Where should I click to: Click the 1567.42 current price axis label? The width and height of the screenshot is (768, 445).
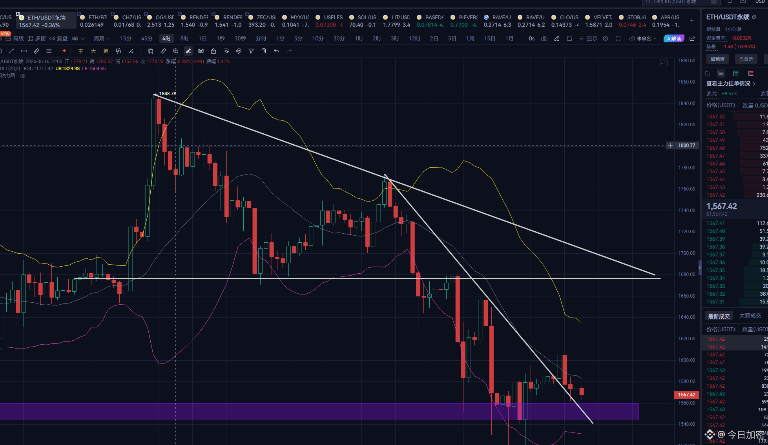[x=686, y=395]
